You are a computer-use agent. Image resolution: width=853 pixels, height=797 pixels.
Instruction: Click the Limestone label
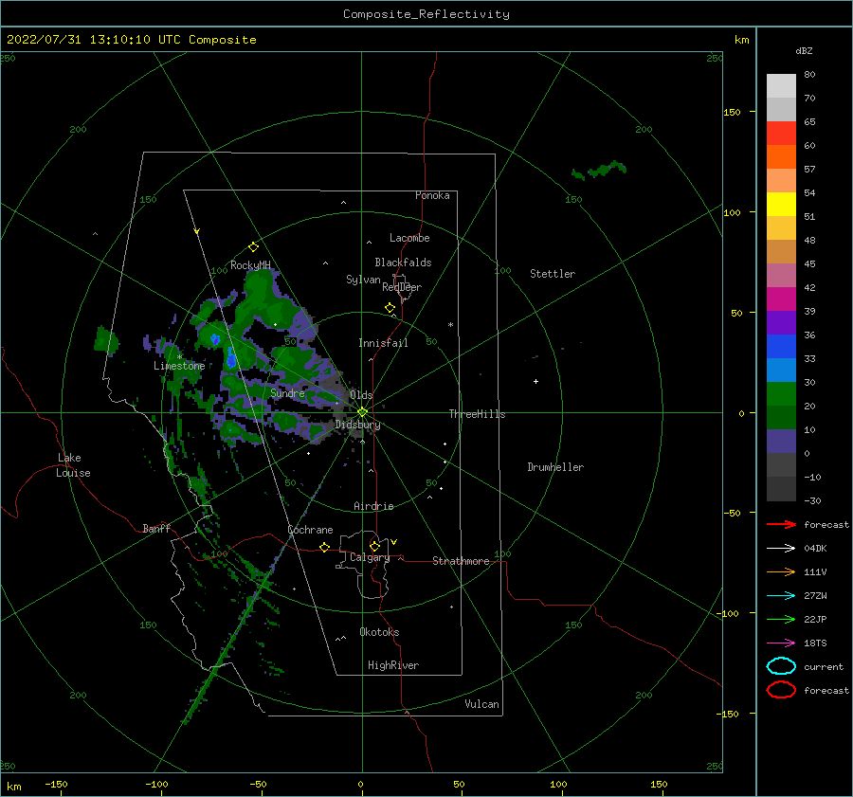[179, 366]
